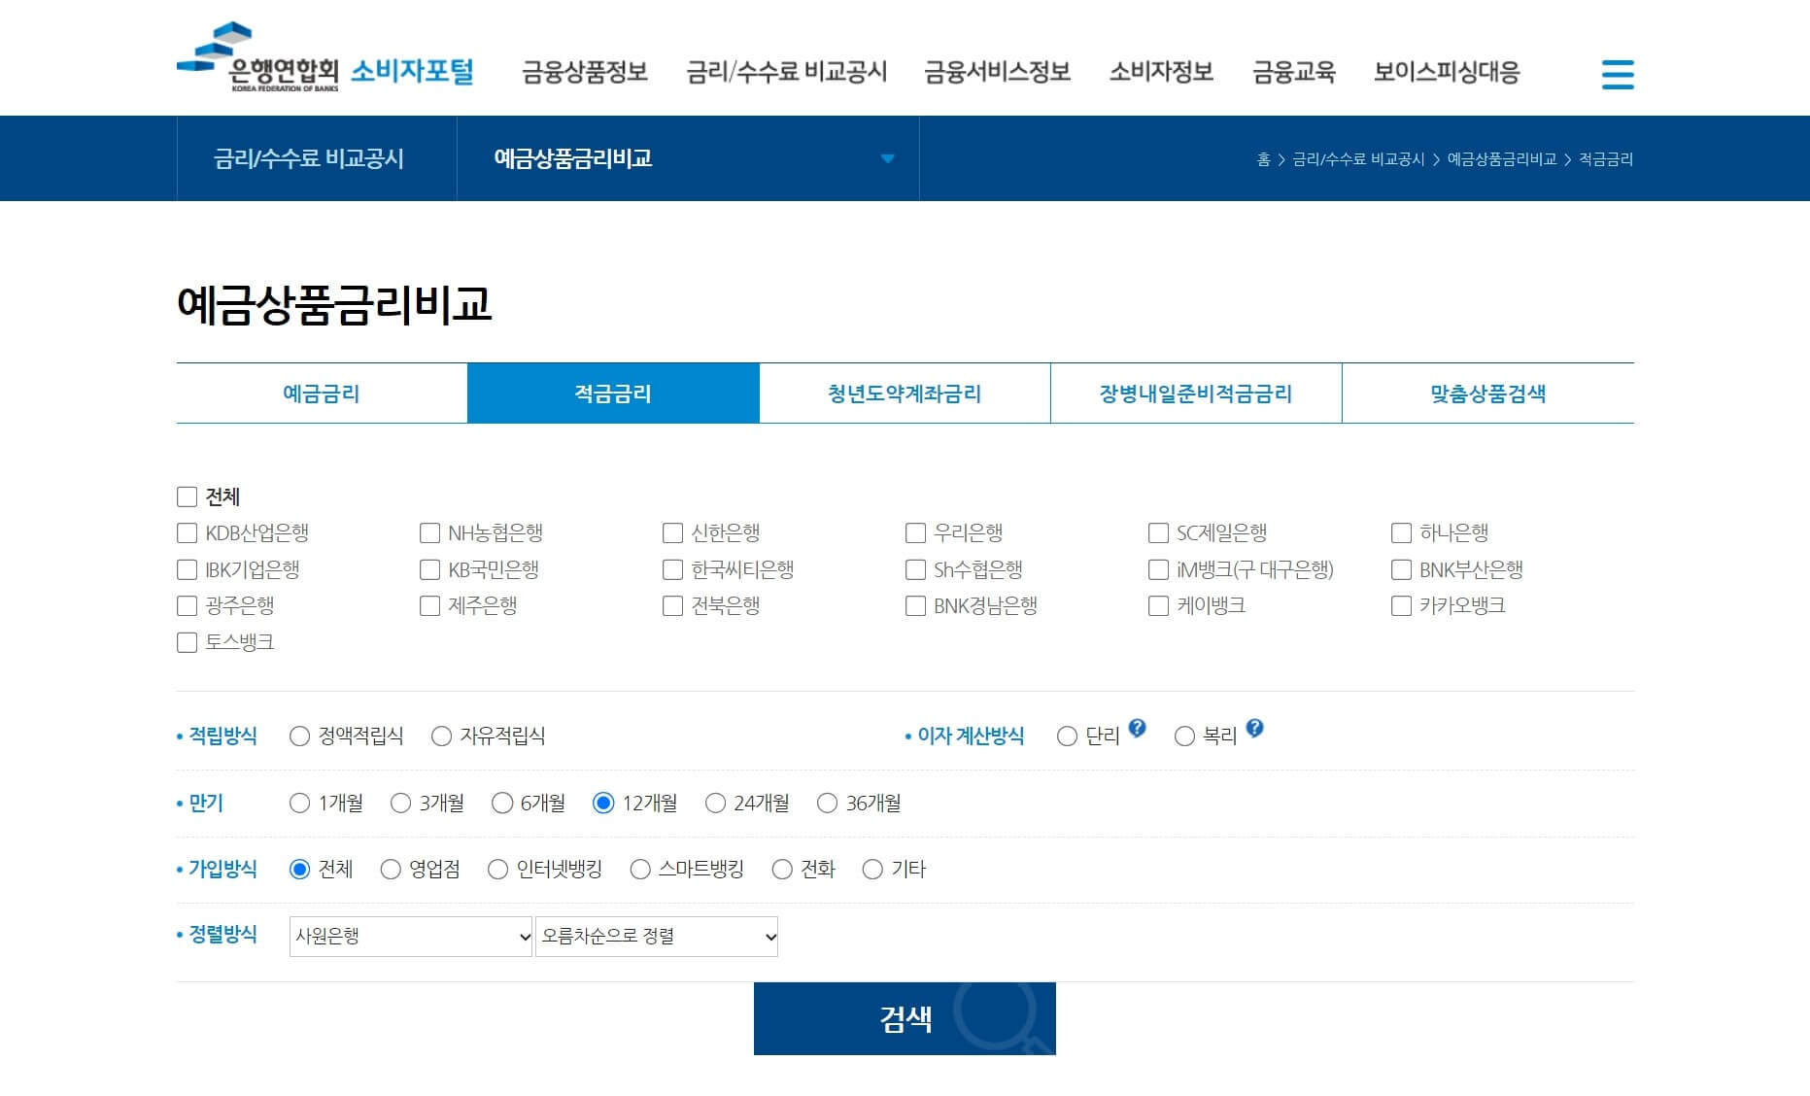Open the 오름차순으로 정렬 sort order dropdown
This screenshot has width=1810, height=1096.
656,937
